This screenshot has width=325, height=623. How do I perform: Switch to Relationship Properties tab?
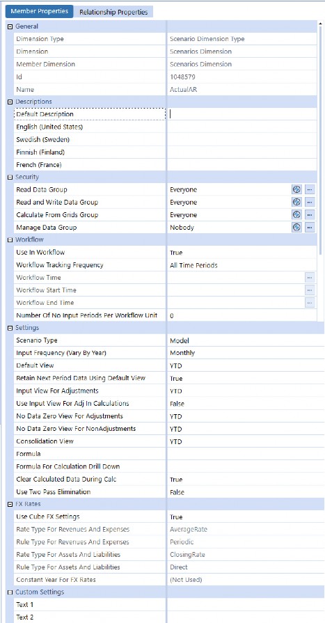coord(113,12)
